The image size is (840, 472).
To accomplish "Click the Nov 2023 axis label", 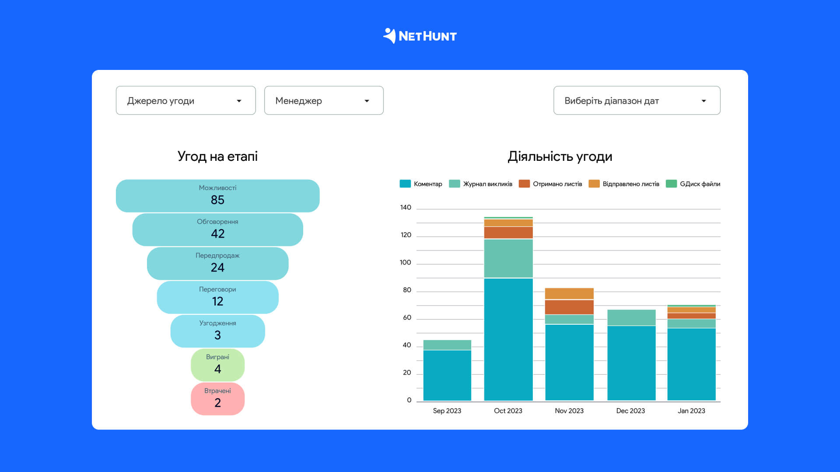I will pyautogui.click(x=569, y=411).
